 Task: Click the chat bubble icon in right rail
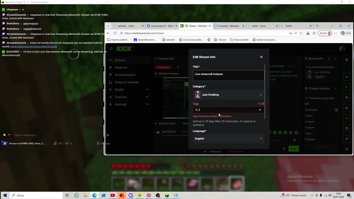click(x=347, y=108)
